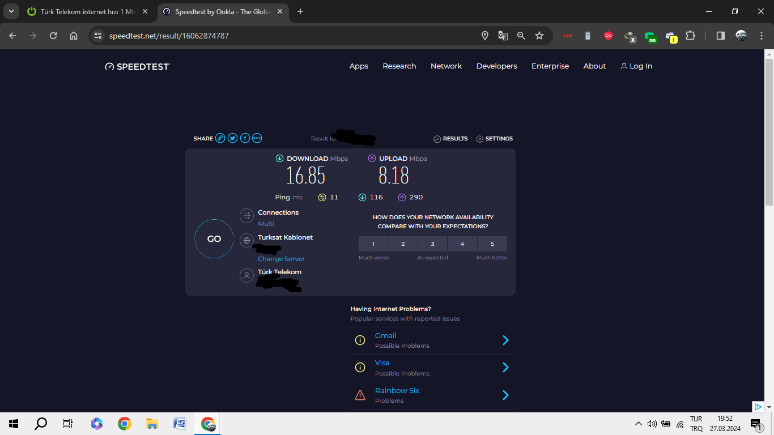Switch to the Türk Telekom internet hızı tab
The width and height of the screenshot is (774, 435).
point(88,11)
